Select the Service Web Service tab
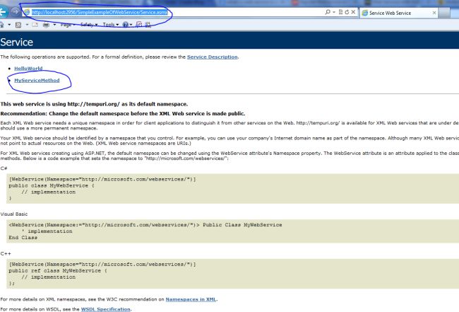The height and width of the screenshot is (312, 459). pyautogui.click(x=399, y=13)
